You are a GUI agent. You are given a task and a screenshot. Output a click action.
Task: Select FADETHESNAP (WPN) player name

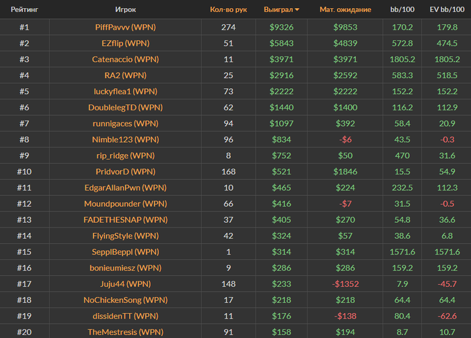pyautogui.click(x=125, y=219)
